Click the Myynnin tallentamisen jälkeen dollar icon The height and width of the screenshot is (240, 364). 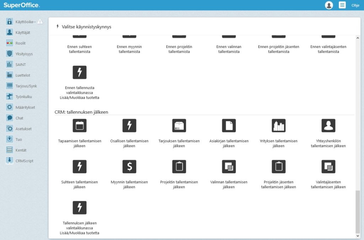click(x=129, y=167)
